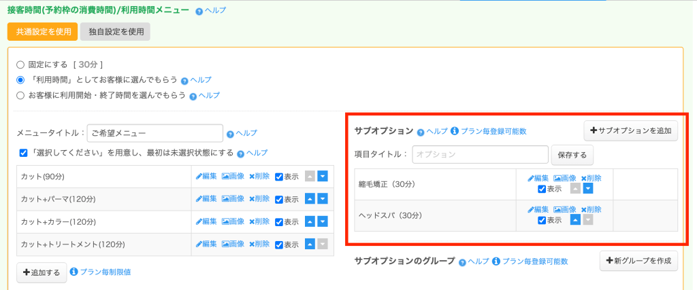Image resolution: width=697 pixels, height=290 pixels.
Task: Toggle「選択してください」を用意 checkbox
Action: pos(24,153)
